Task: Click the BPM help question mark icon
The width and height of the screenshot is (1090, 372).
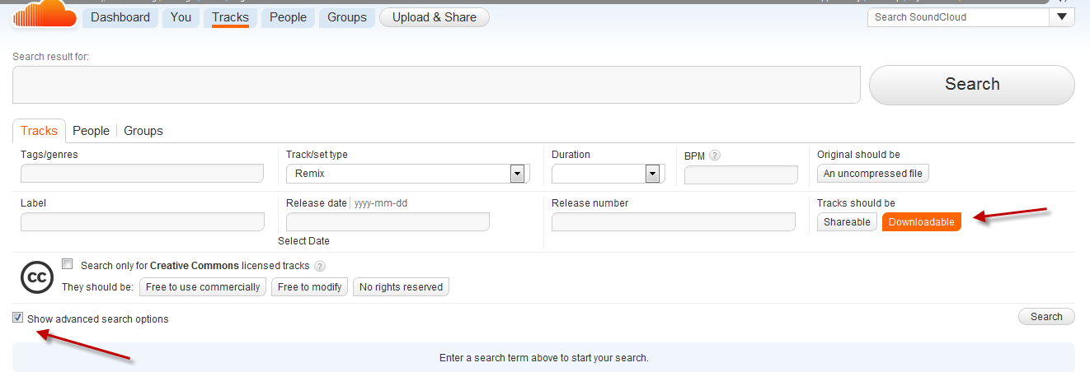Action: (715, 155)
